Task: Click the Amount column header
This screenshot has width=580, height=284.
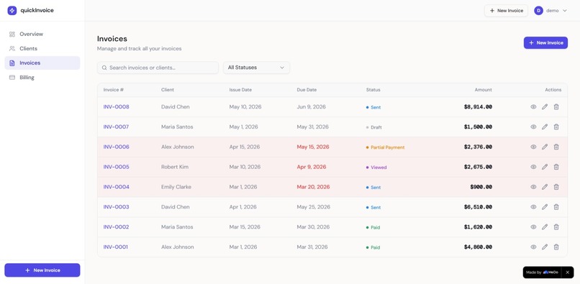Action: pyautogui.click(x=483, y=90)
